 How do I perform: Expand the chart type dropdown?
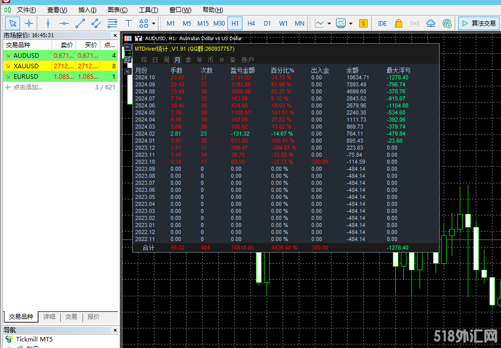[x=329, y=23]
